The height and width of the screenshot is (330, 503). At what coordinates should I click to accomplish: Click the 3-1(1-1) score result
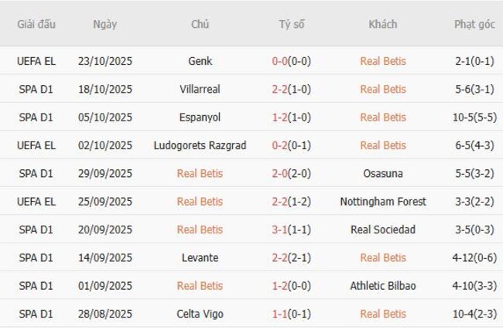(x=292, y=230)
